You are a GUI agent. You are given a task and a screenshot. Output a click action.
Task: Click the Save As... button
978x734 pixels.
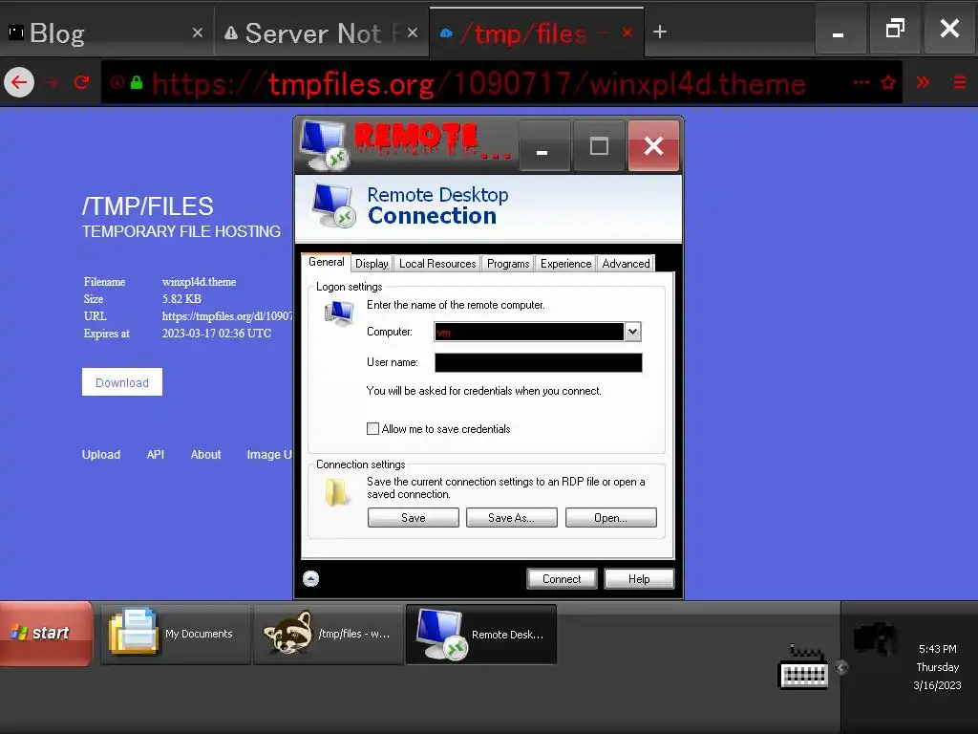click(512, 517)
